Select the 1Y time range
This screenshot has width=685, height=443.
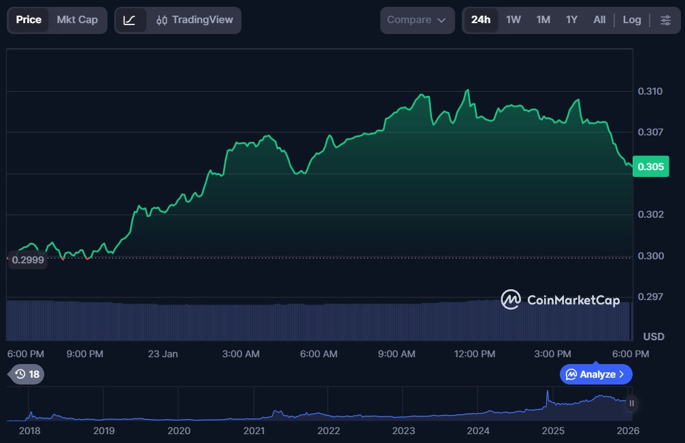click(571, 20)
